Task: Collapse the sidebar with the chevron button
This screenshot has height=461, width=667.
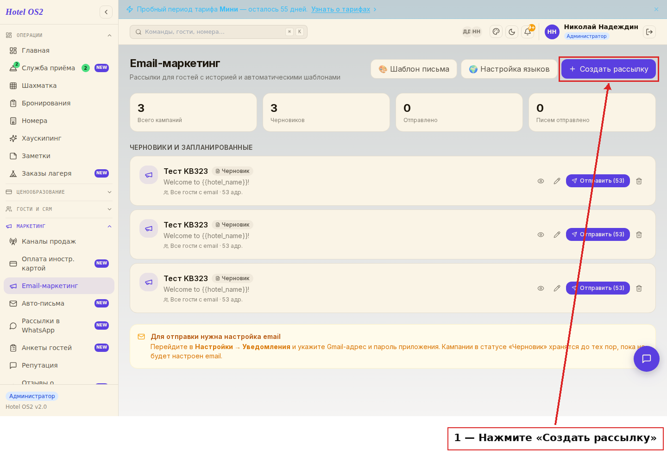Action: 106,12
